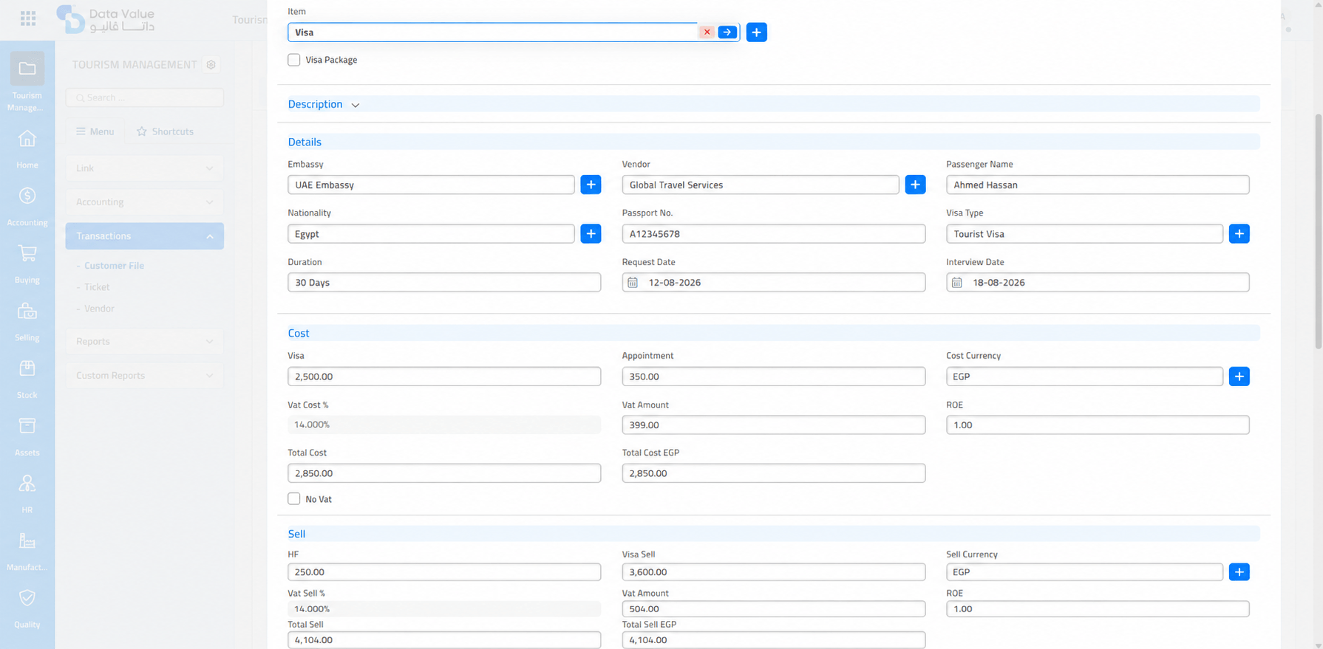Click the Tourism Management settings gear
The height and width of the screenshot is (649, 1323).
coord(211,65)
